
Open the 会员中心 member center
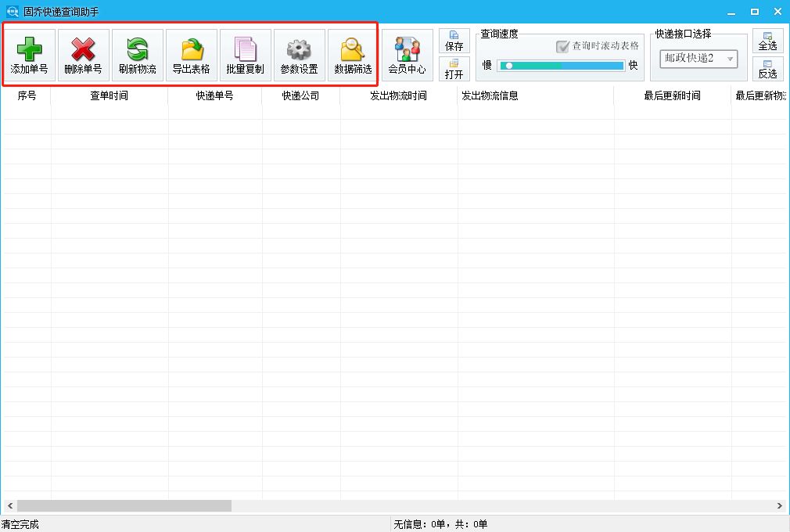click(x=407, y=55)
